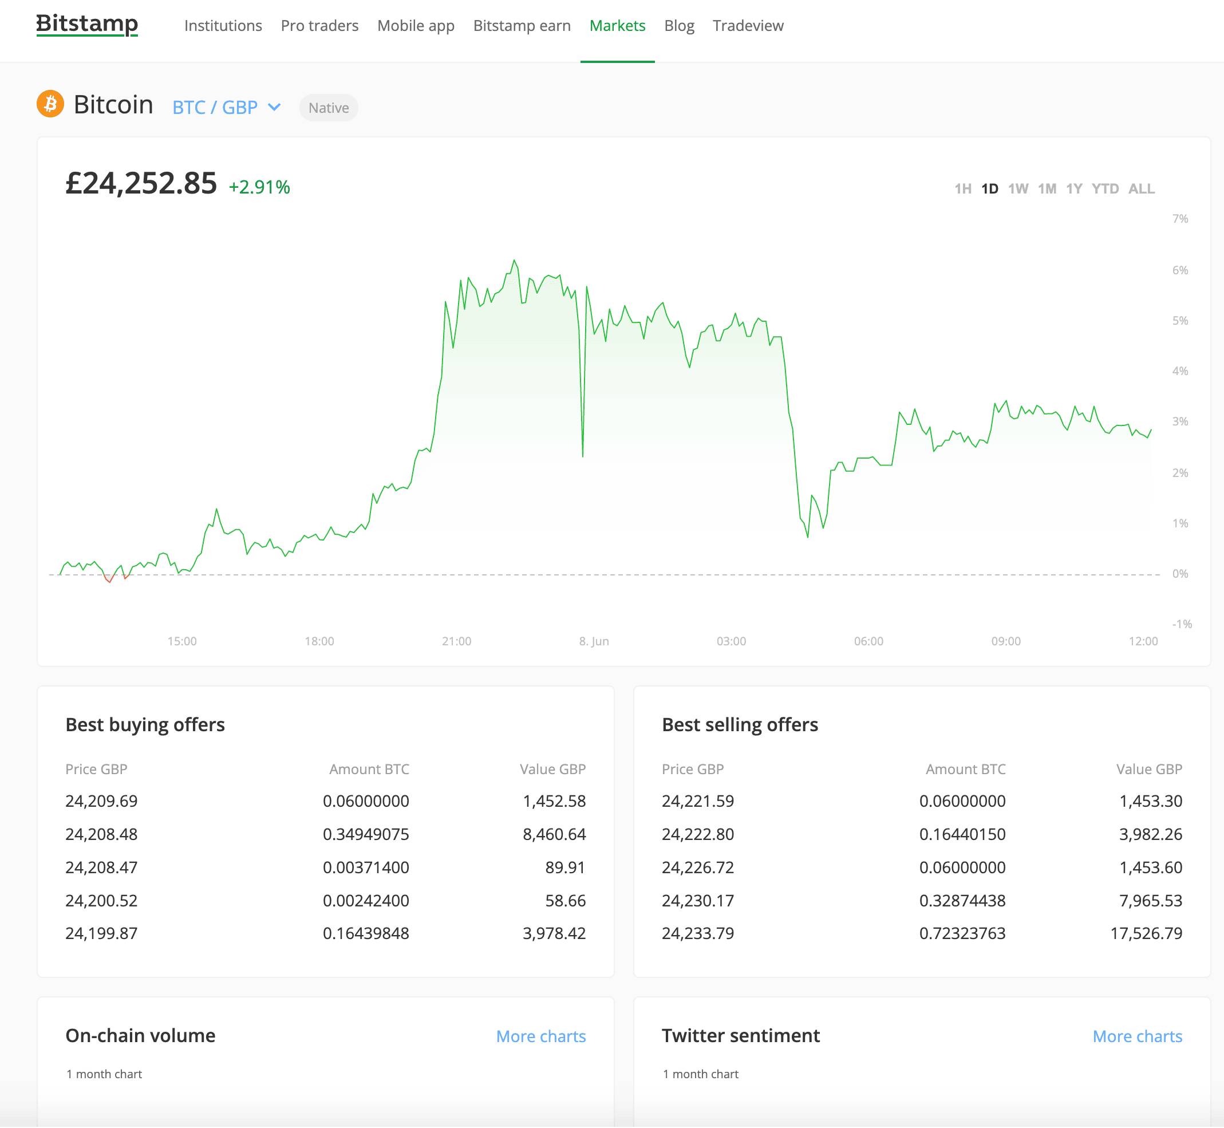
Task: Open the Institutions menu item
Action: [223, 26]
